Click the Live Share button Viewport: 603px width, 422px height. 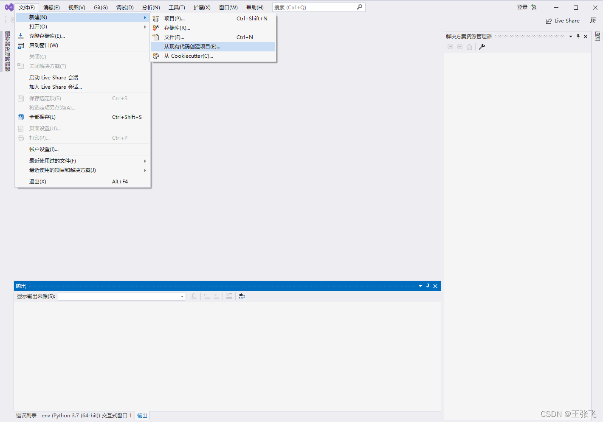pyautogui.click(x=563, y=21)
